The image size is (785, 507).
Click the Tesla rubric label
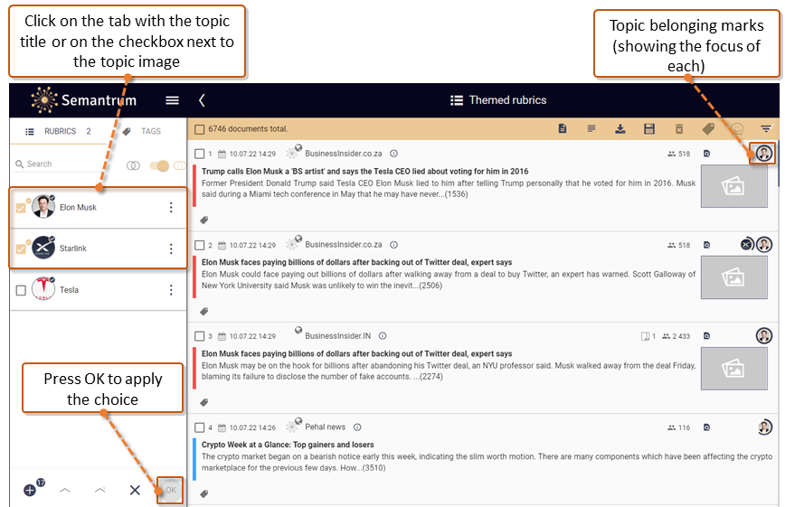click(x=69, y=290)
